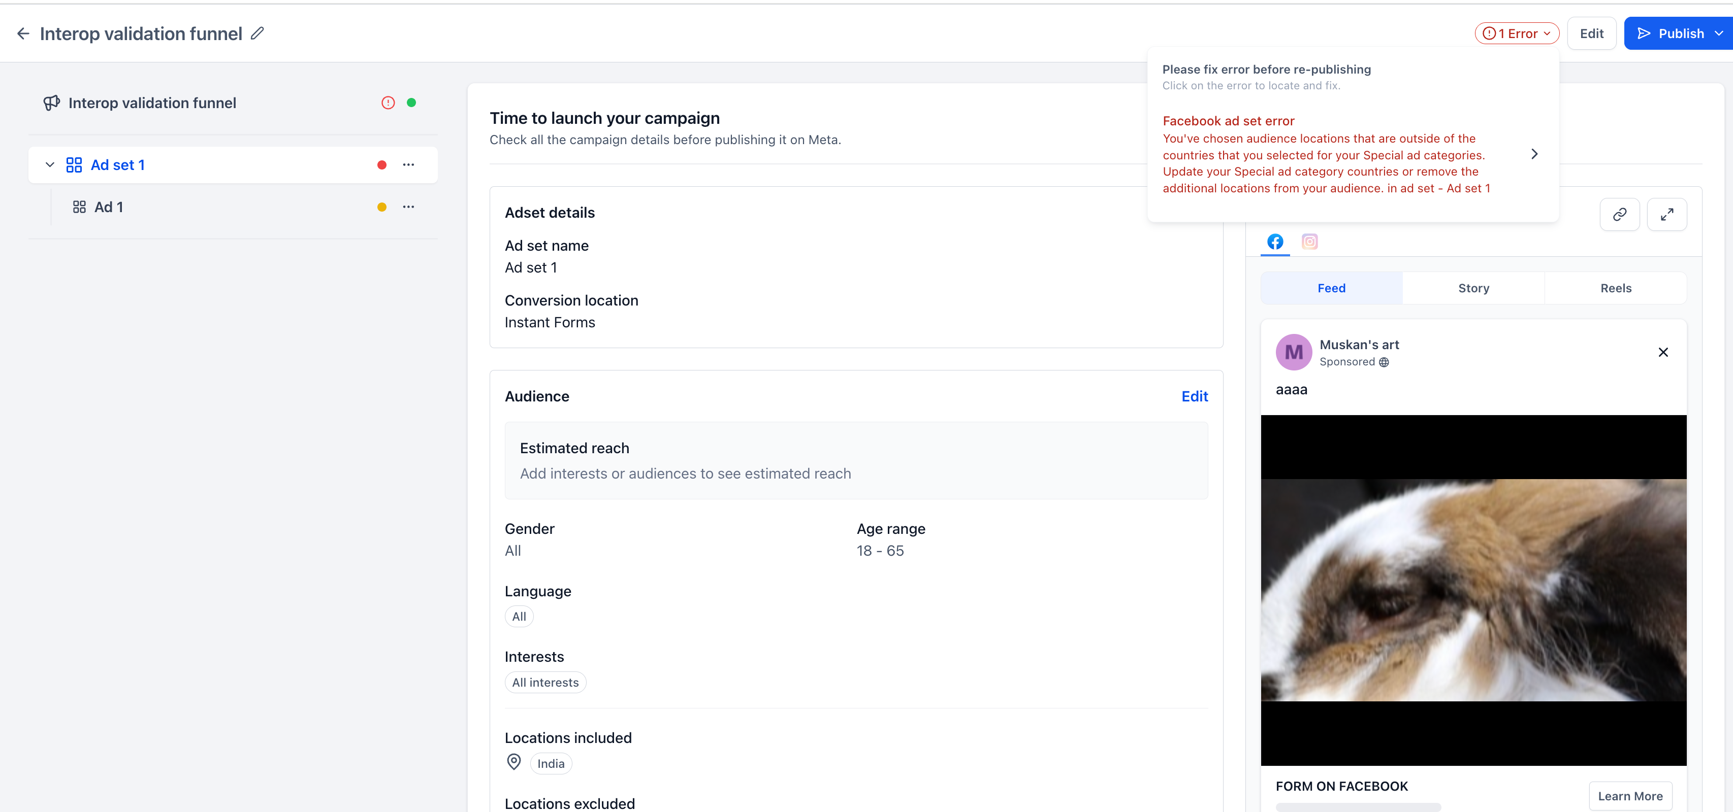Click the aaaa ad caption text
Screen dimensions: 1733x812
(x=1291, y=390)
